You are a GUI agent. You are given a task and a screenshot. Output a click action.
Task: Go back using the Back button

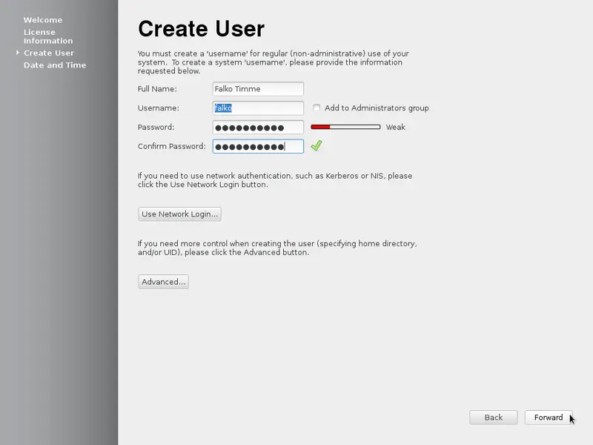tap(494, 418)
